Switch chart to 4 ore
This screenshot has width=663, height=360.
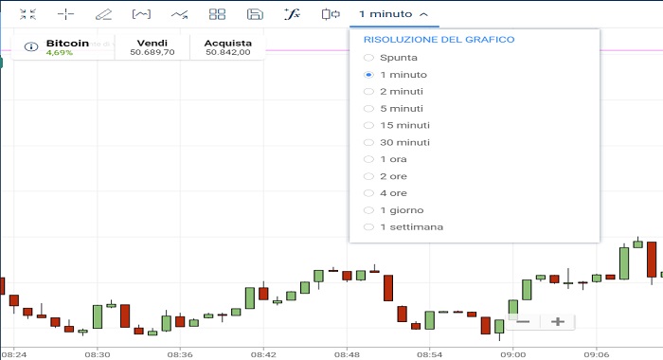click(x=385, y=193)
